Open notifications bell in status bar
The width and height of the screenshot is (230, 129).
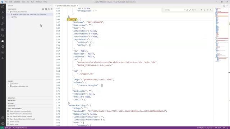tap(227, 128)
